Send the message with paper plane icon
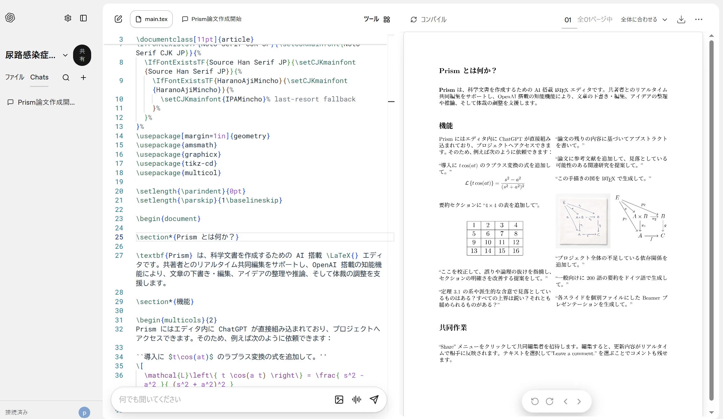 coord(374,400)
